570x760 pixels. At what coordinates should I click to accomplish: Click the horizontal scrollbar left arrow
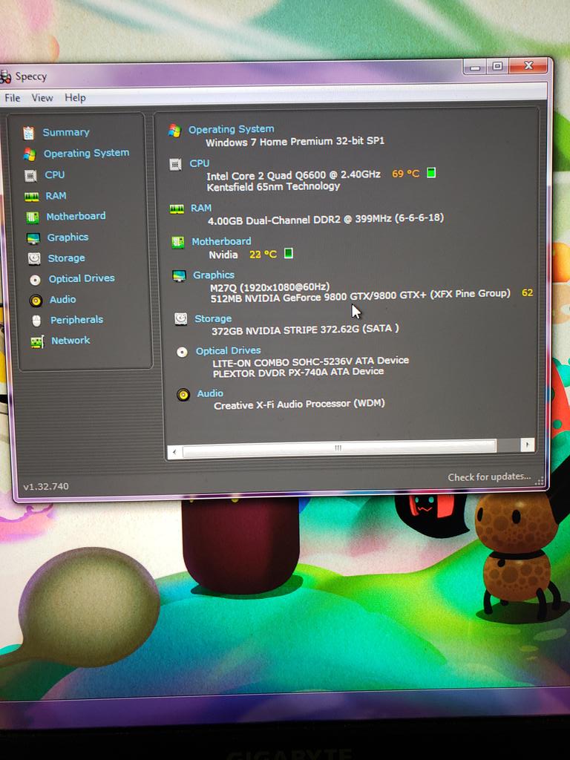click(x=174, y=452)
